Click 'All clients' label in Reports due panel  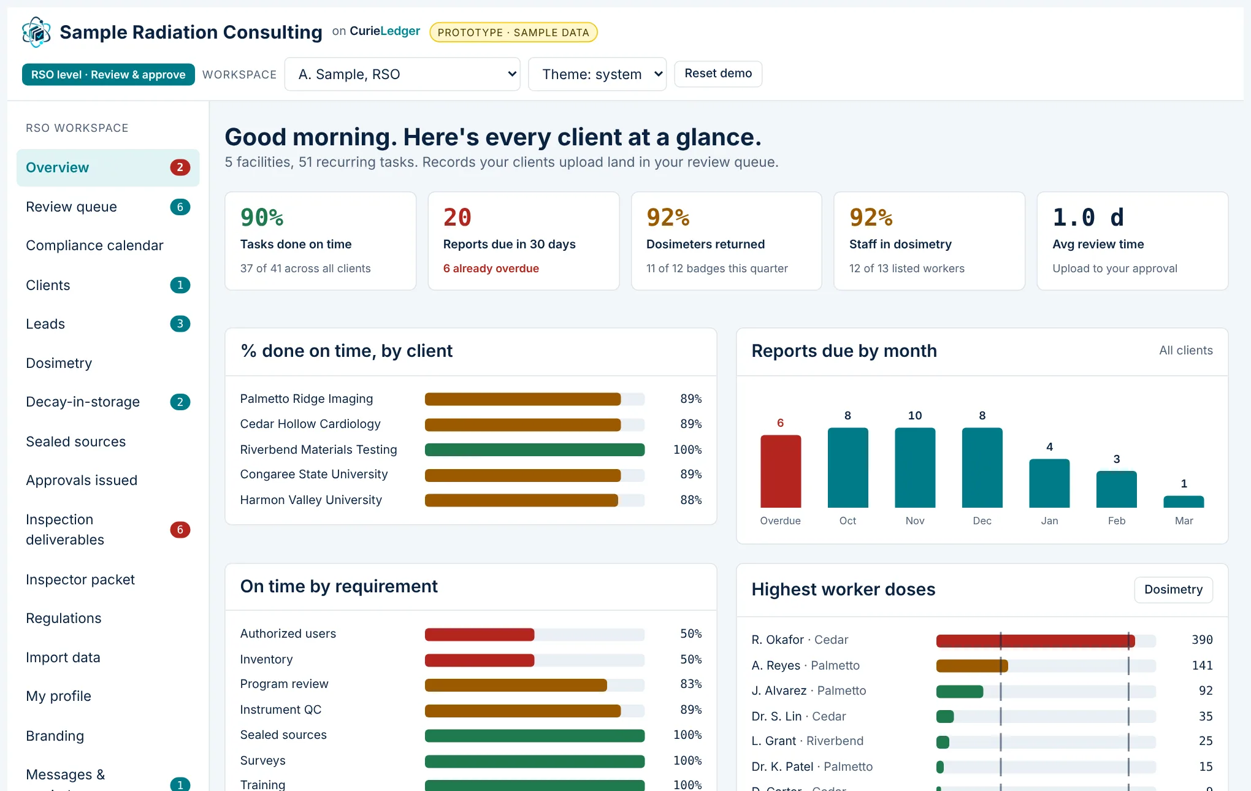[1185, 350]
